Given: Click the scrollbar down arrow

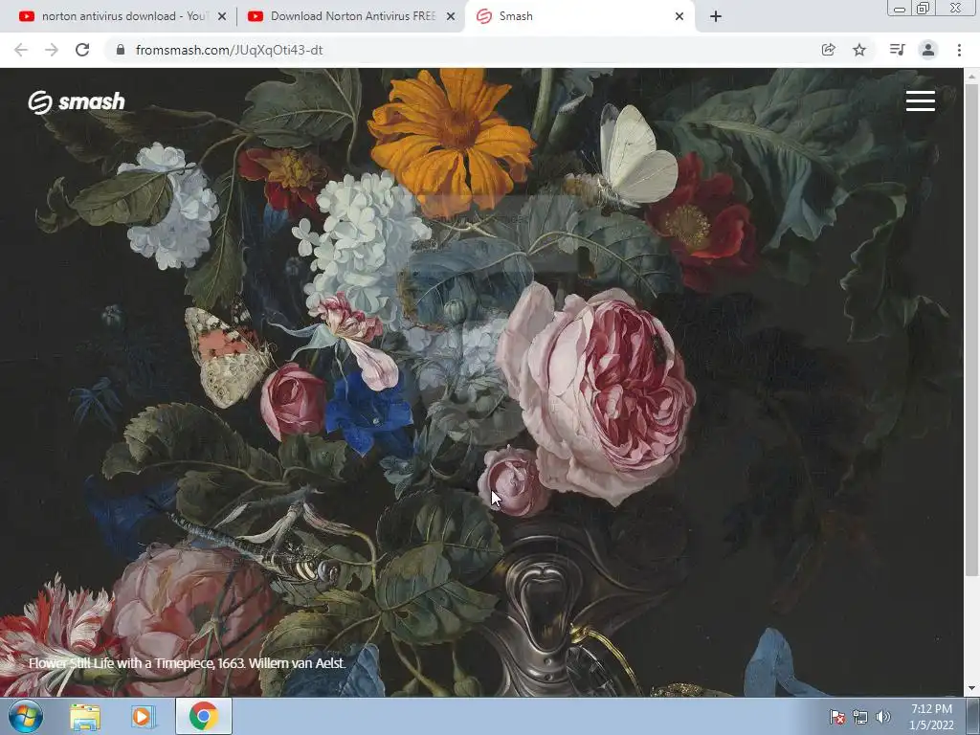Looking at the screenshot, I should [971, 689].
